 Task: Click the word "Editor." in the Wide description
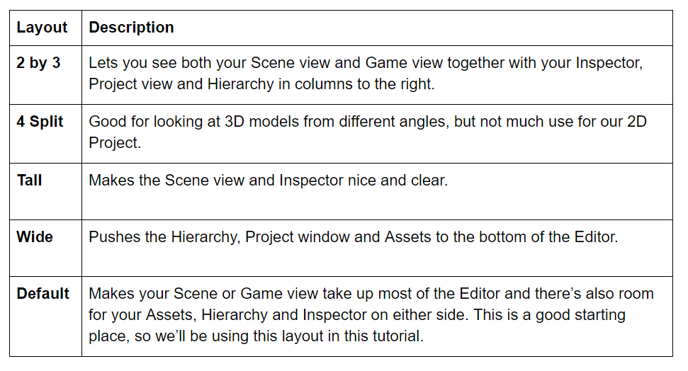click(x=595, y=236)
